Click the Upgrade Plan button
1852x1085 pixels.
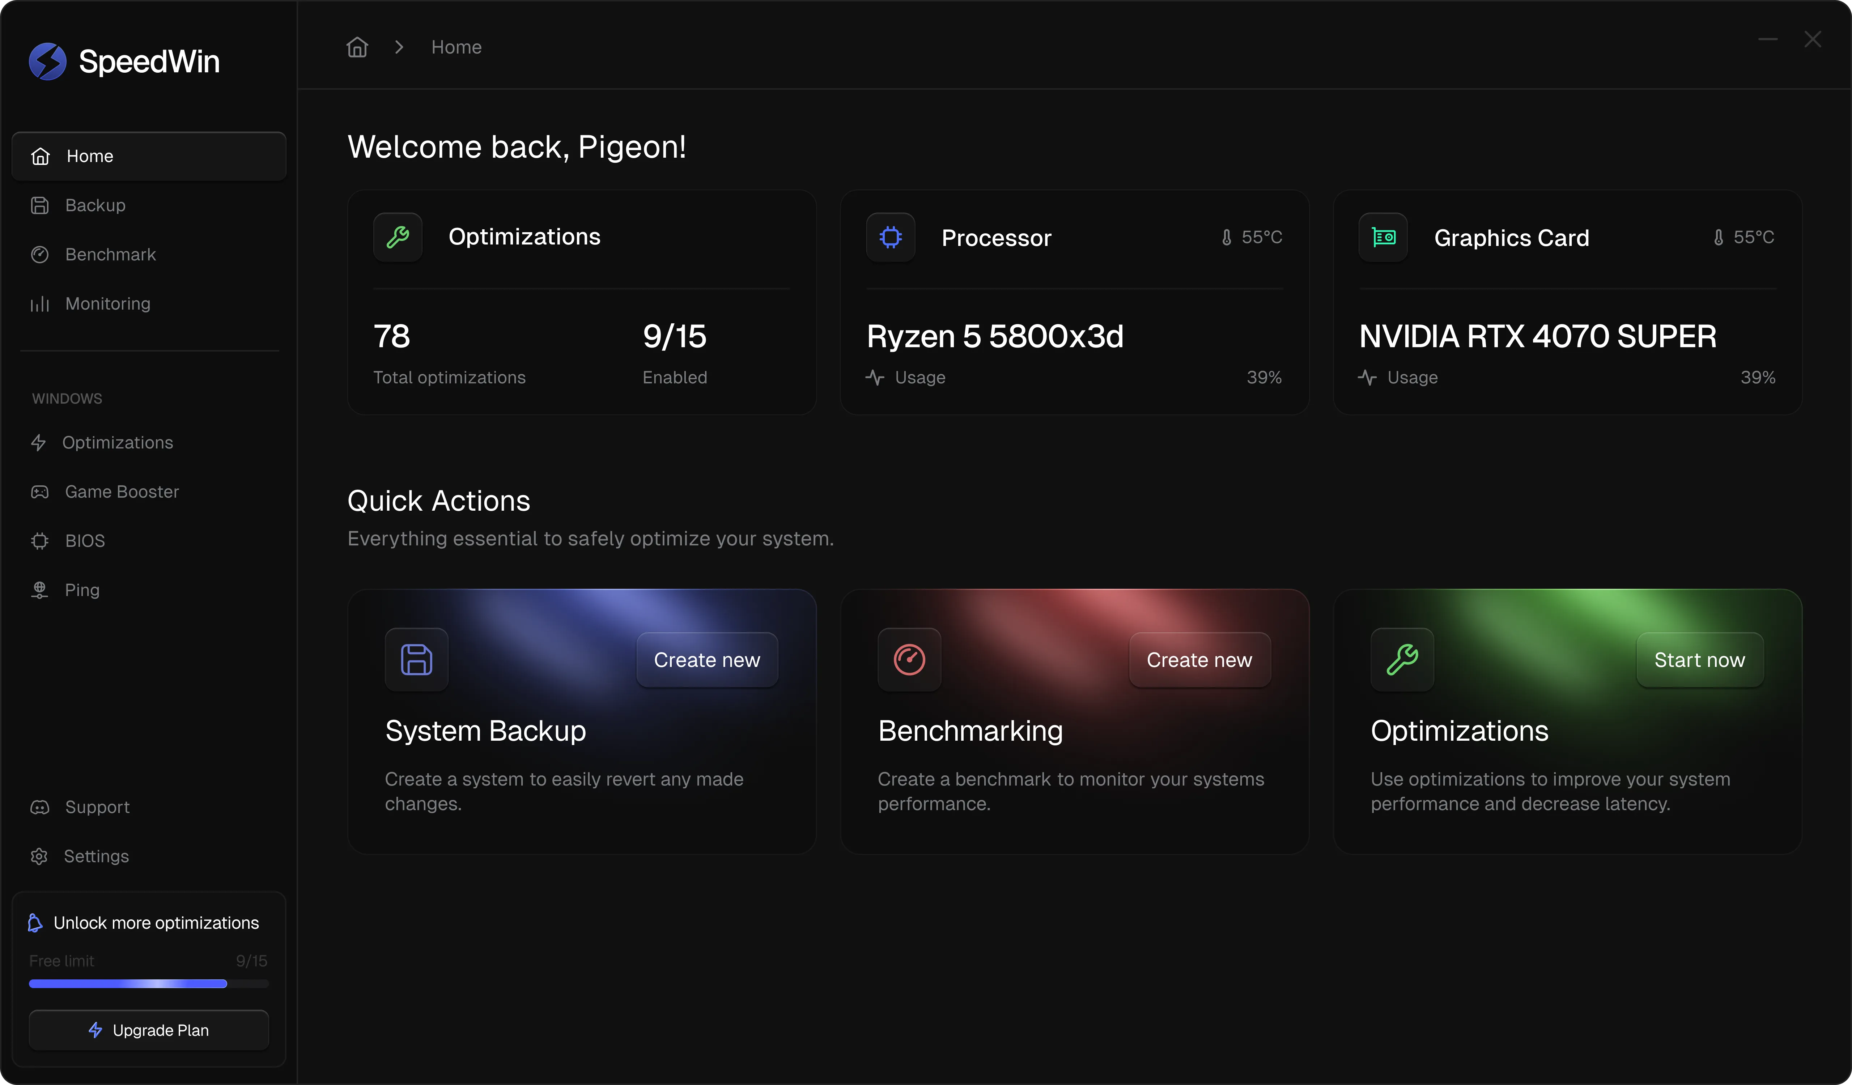148,1030
